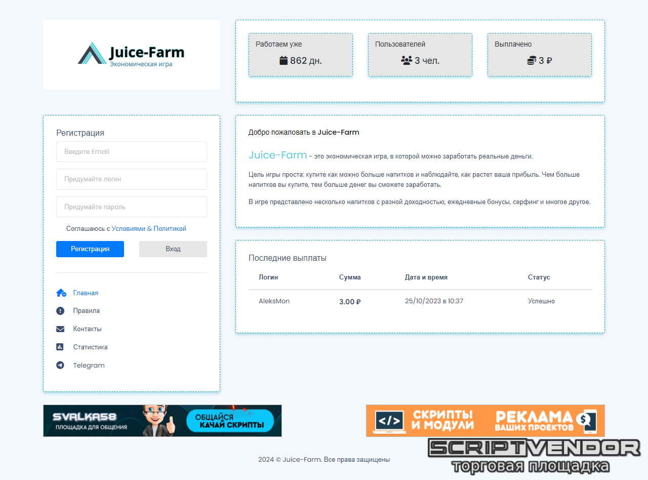The width and height of the screenshot is (648, 480).
Task: Open the Svalka58 banner advertisement
Action: tap(162, 421)
